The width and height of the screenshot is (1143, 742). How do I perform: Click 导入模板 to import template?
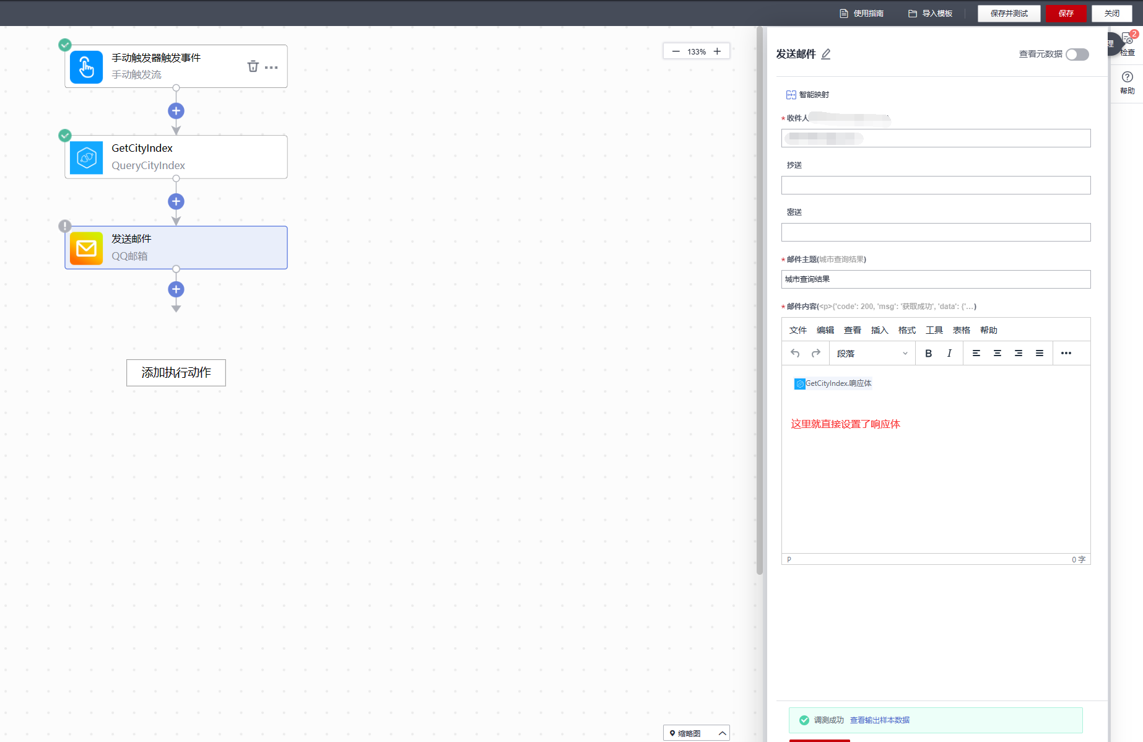[931, 14]
